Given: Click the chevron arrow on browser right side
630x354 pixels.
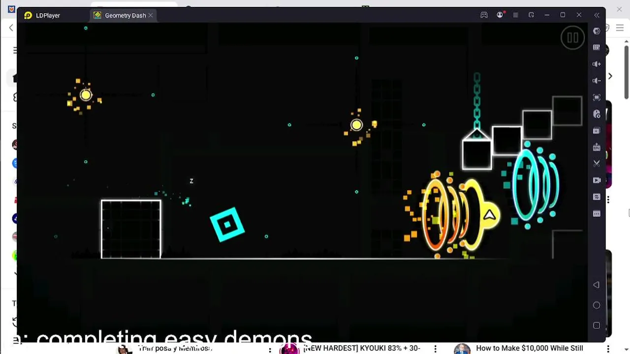Looking at the screenshot, I should pyautogui.click(x=610, y=76).
